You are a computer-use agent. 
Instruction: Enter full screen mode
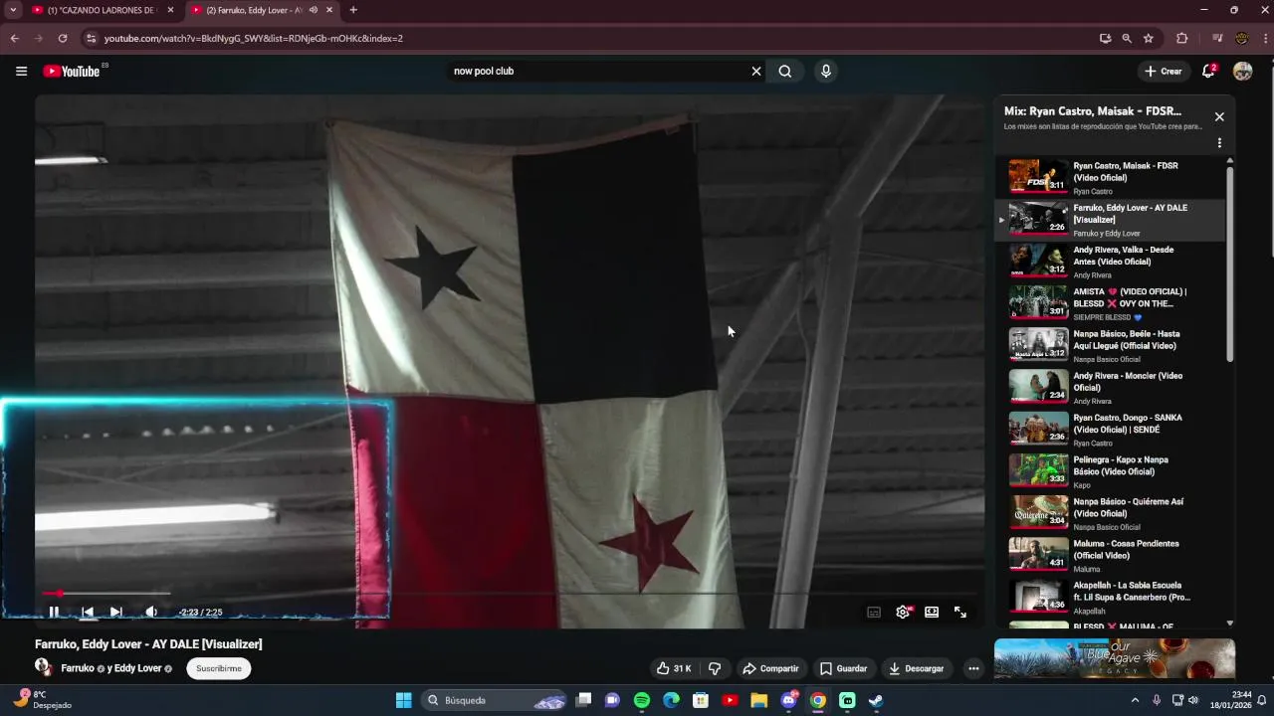pyautogui.click(x=960, y=612)
